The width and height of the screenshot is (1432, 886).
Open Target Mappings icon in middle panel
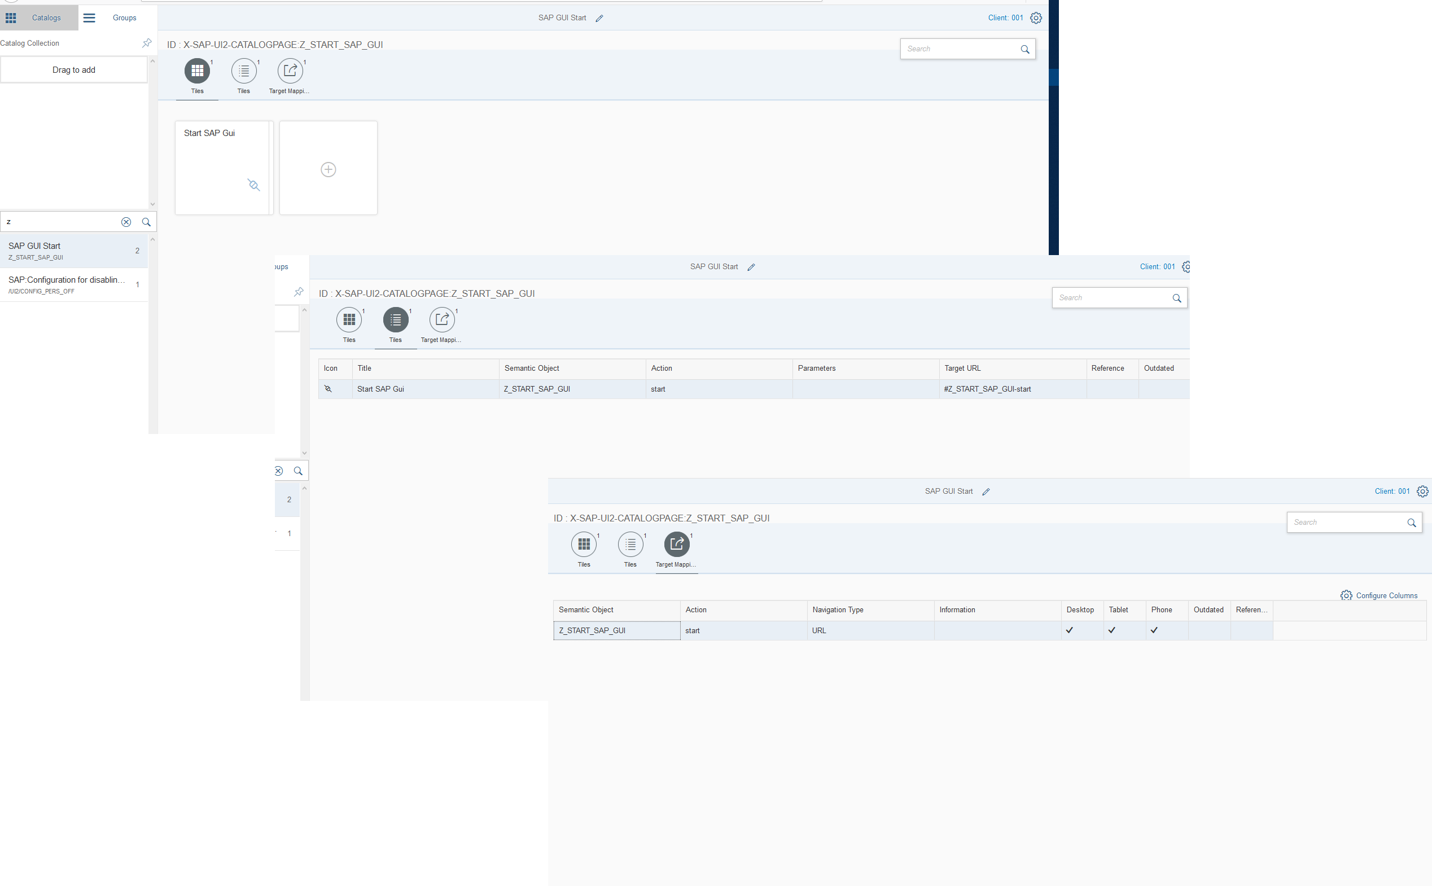click(442, 320)
